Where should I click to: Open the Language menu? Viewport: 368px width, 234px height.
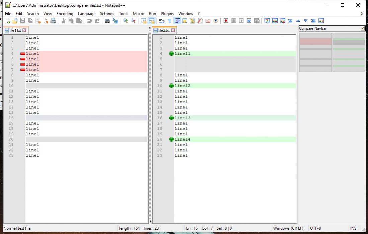tap(87, 14)
